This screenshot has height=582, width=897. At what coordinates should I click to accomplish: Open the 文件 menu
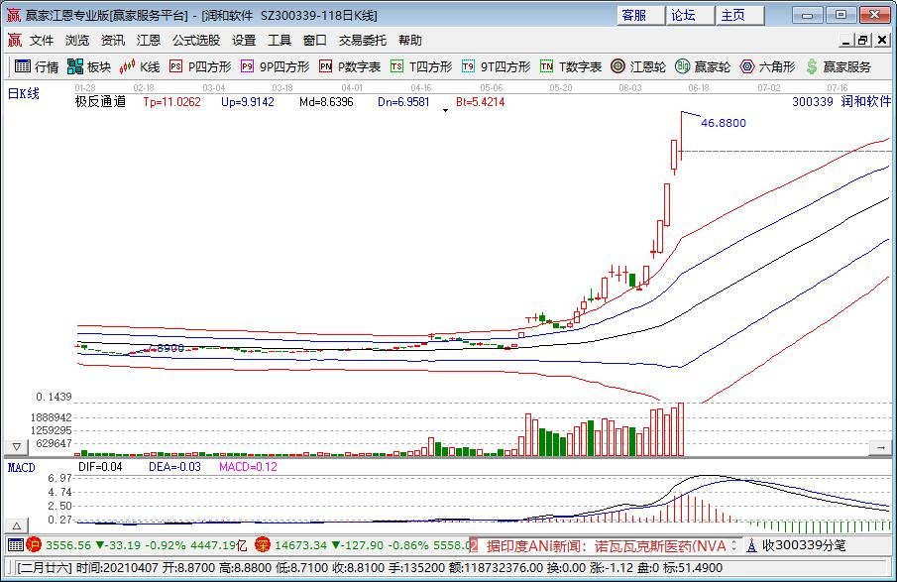tap(42, 40)
